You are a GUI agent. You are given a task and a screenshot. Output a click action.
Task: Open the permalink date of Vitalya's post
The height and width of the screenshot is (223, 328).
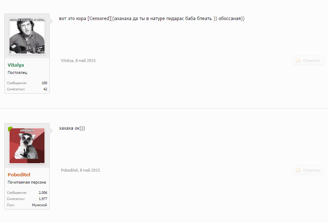[85, 60]
